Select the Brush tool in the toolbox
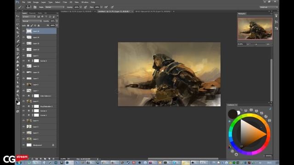This screenshot has height=165, width=294. 18,45
